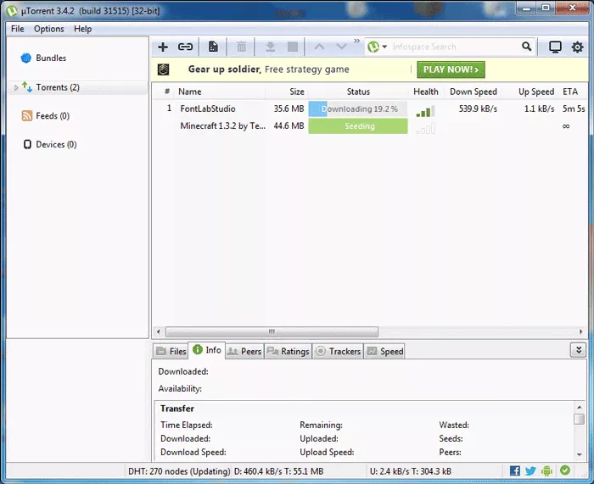
Task: Open the search provider dropdown
Action: pos(384,47)
